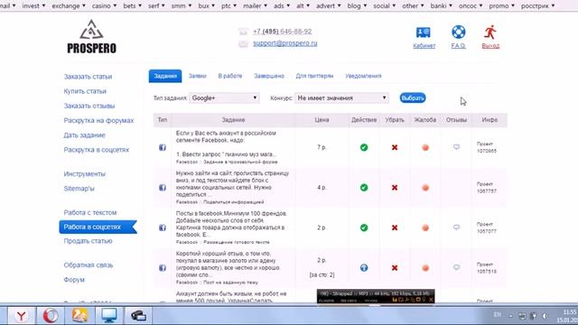Open the monitor icon in the taskbar
This screenshot has height=325, width=578.
109,316
